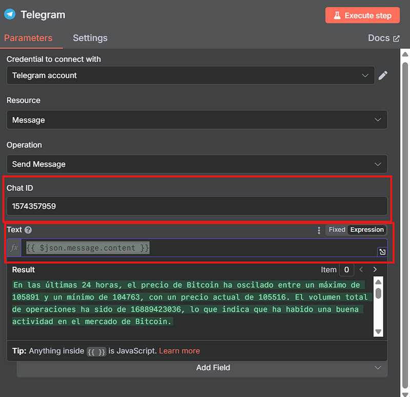Edit credential with the pencil icon
410x397 pixels.
[383, 75]
